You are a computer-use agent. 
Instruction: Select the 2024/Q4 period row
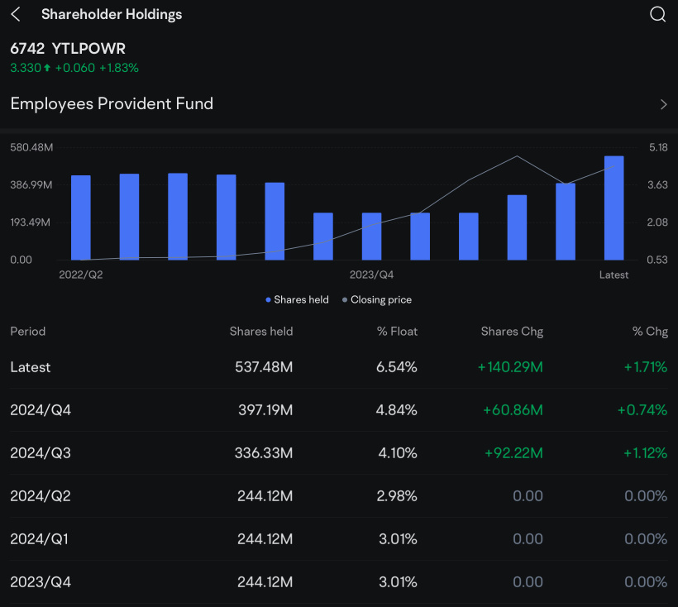[x=339, y=410]
